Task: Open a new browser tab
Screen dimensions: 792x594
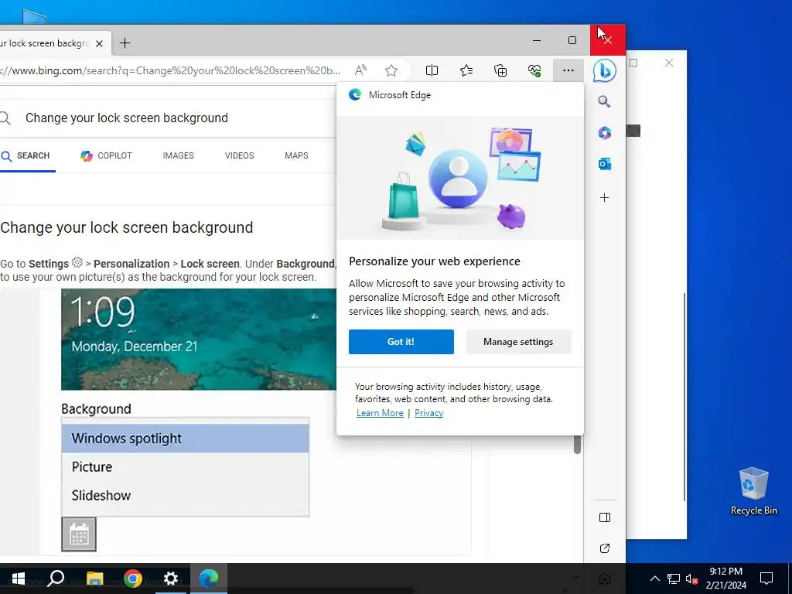Action: 125,43
